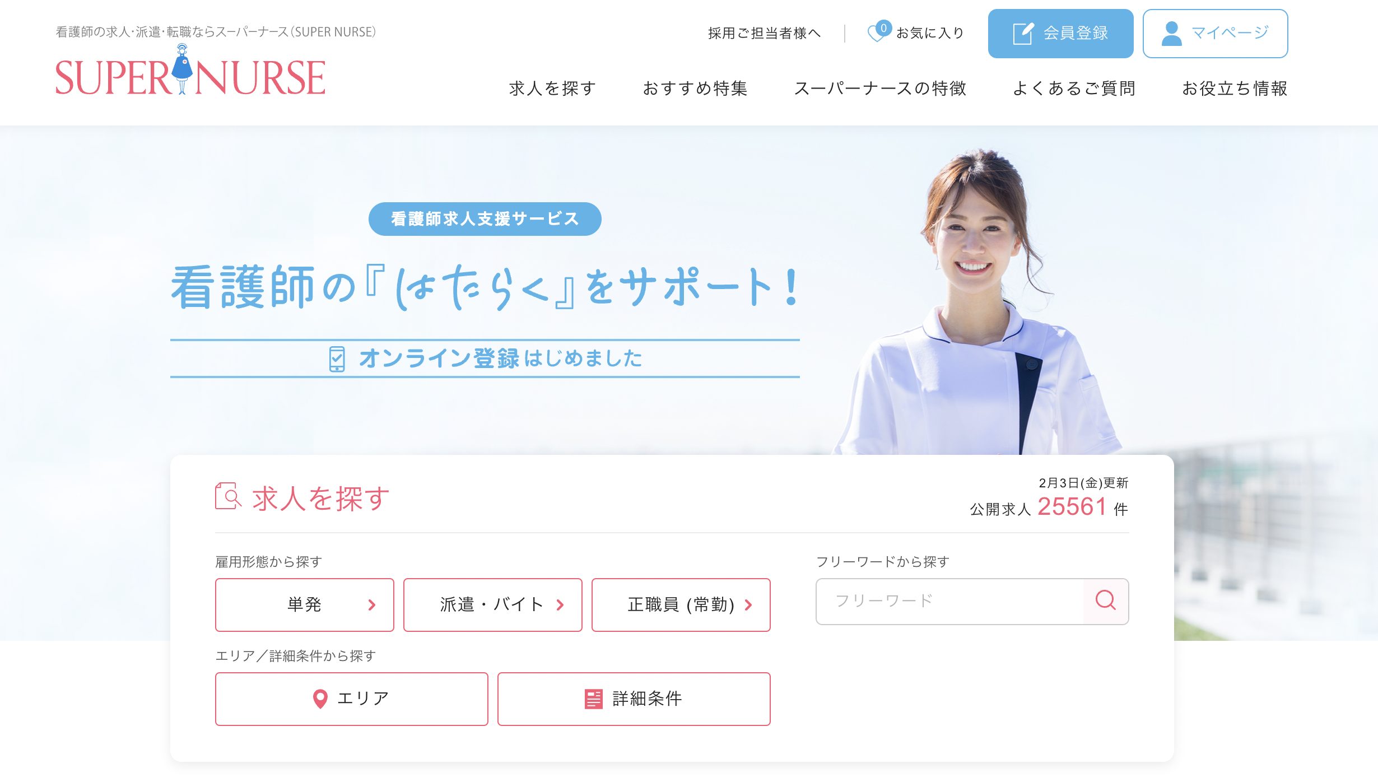
Task: Click the 採用ご担当者様へ link
Action: 764,32
